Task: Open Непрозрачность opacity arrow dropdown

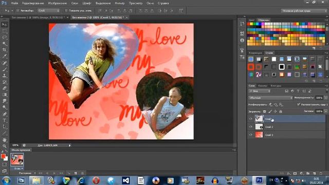Action: (x=326, y=98)
